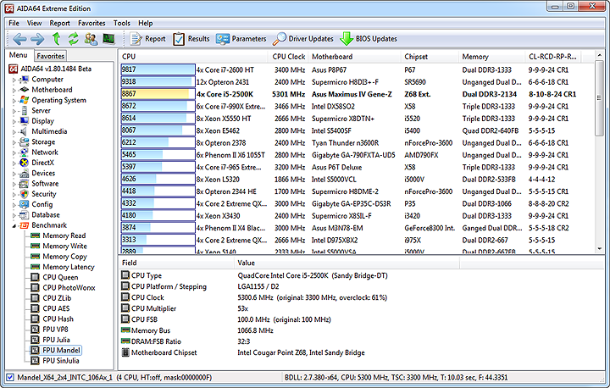
Task: Click the results list vertical scrollbar thumb
Action: click(x=599, y=98)
